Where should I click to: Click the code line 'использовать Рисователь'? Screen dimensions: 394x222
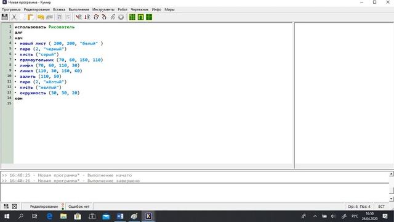click(44, 27)
